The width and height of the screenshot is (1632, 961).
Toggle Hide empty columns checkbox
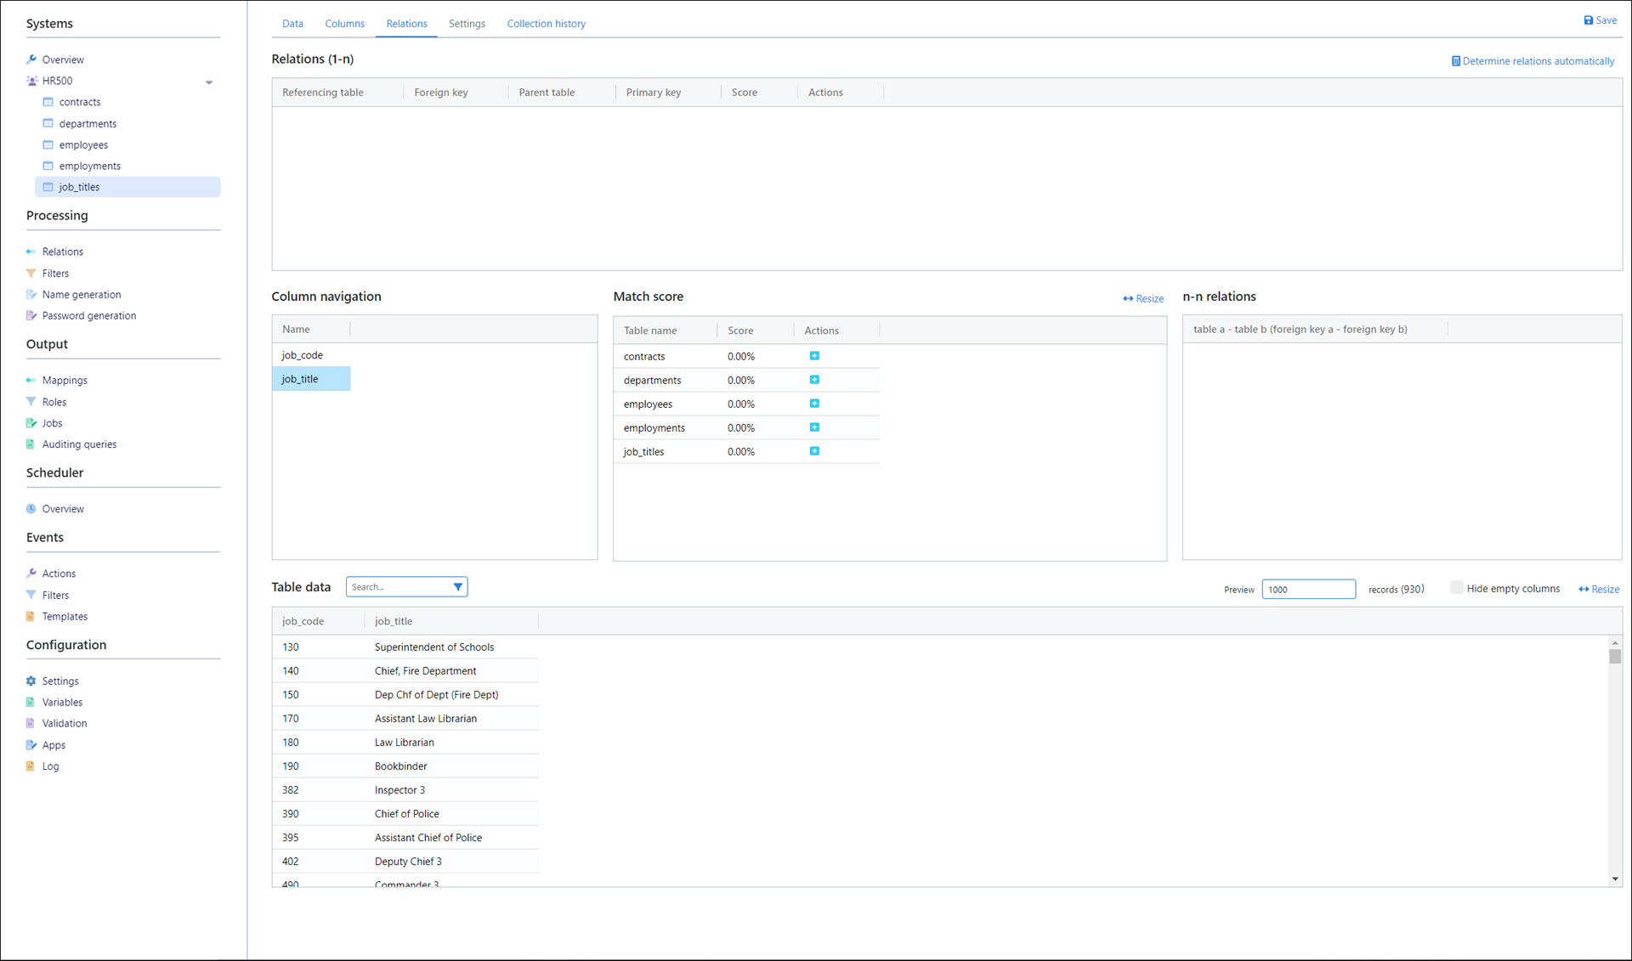(1456, 588)
